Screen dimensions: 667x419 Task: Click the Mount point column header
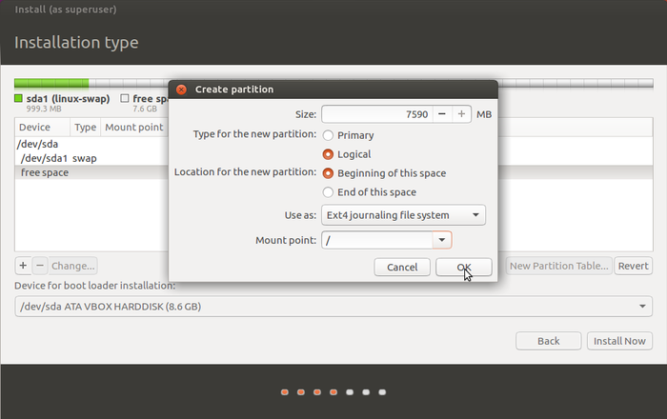(x=134, y=127)
